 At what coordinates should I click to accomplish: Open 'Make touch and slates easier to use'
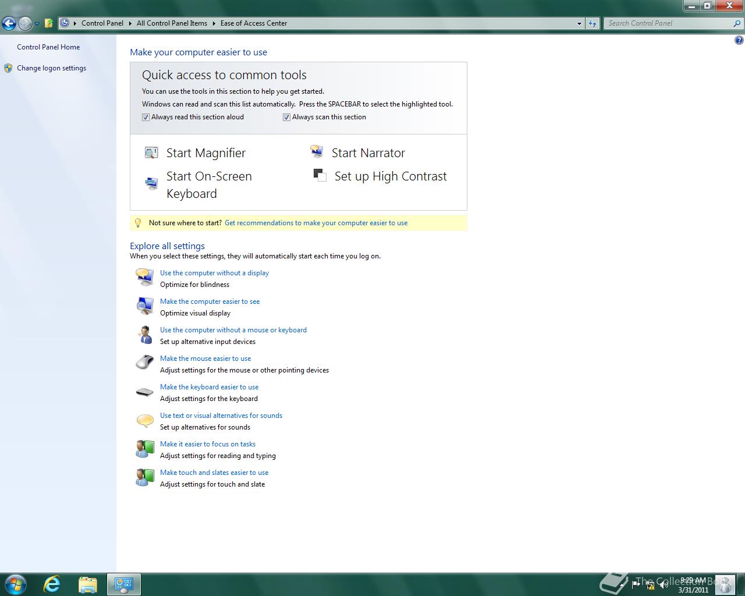(x=214, y=472)
